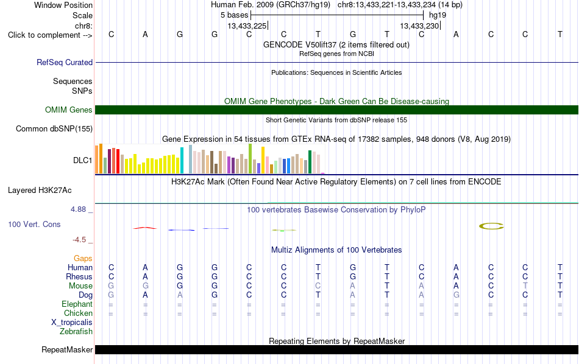The height and width of the screenshot is (364, 579).
Task: Click the DLC1 gene label
Action: 82,161
